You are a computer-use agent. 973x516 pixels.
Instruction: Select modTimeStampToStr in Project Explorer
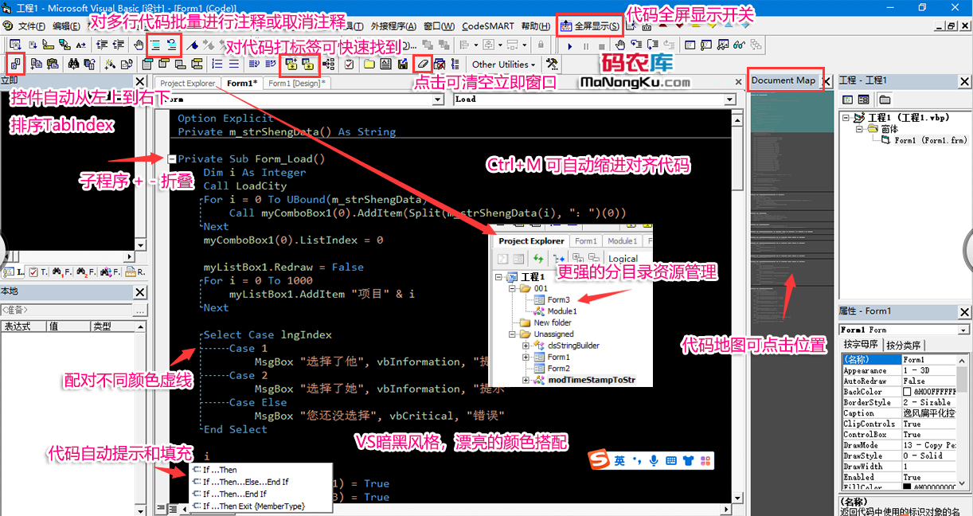[x=592, y=380]
